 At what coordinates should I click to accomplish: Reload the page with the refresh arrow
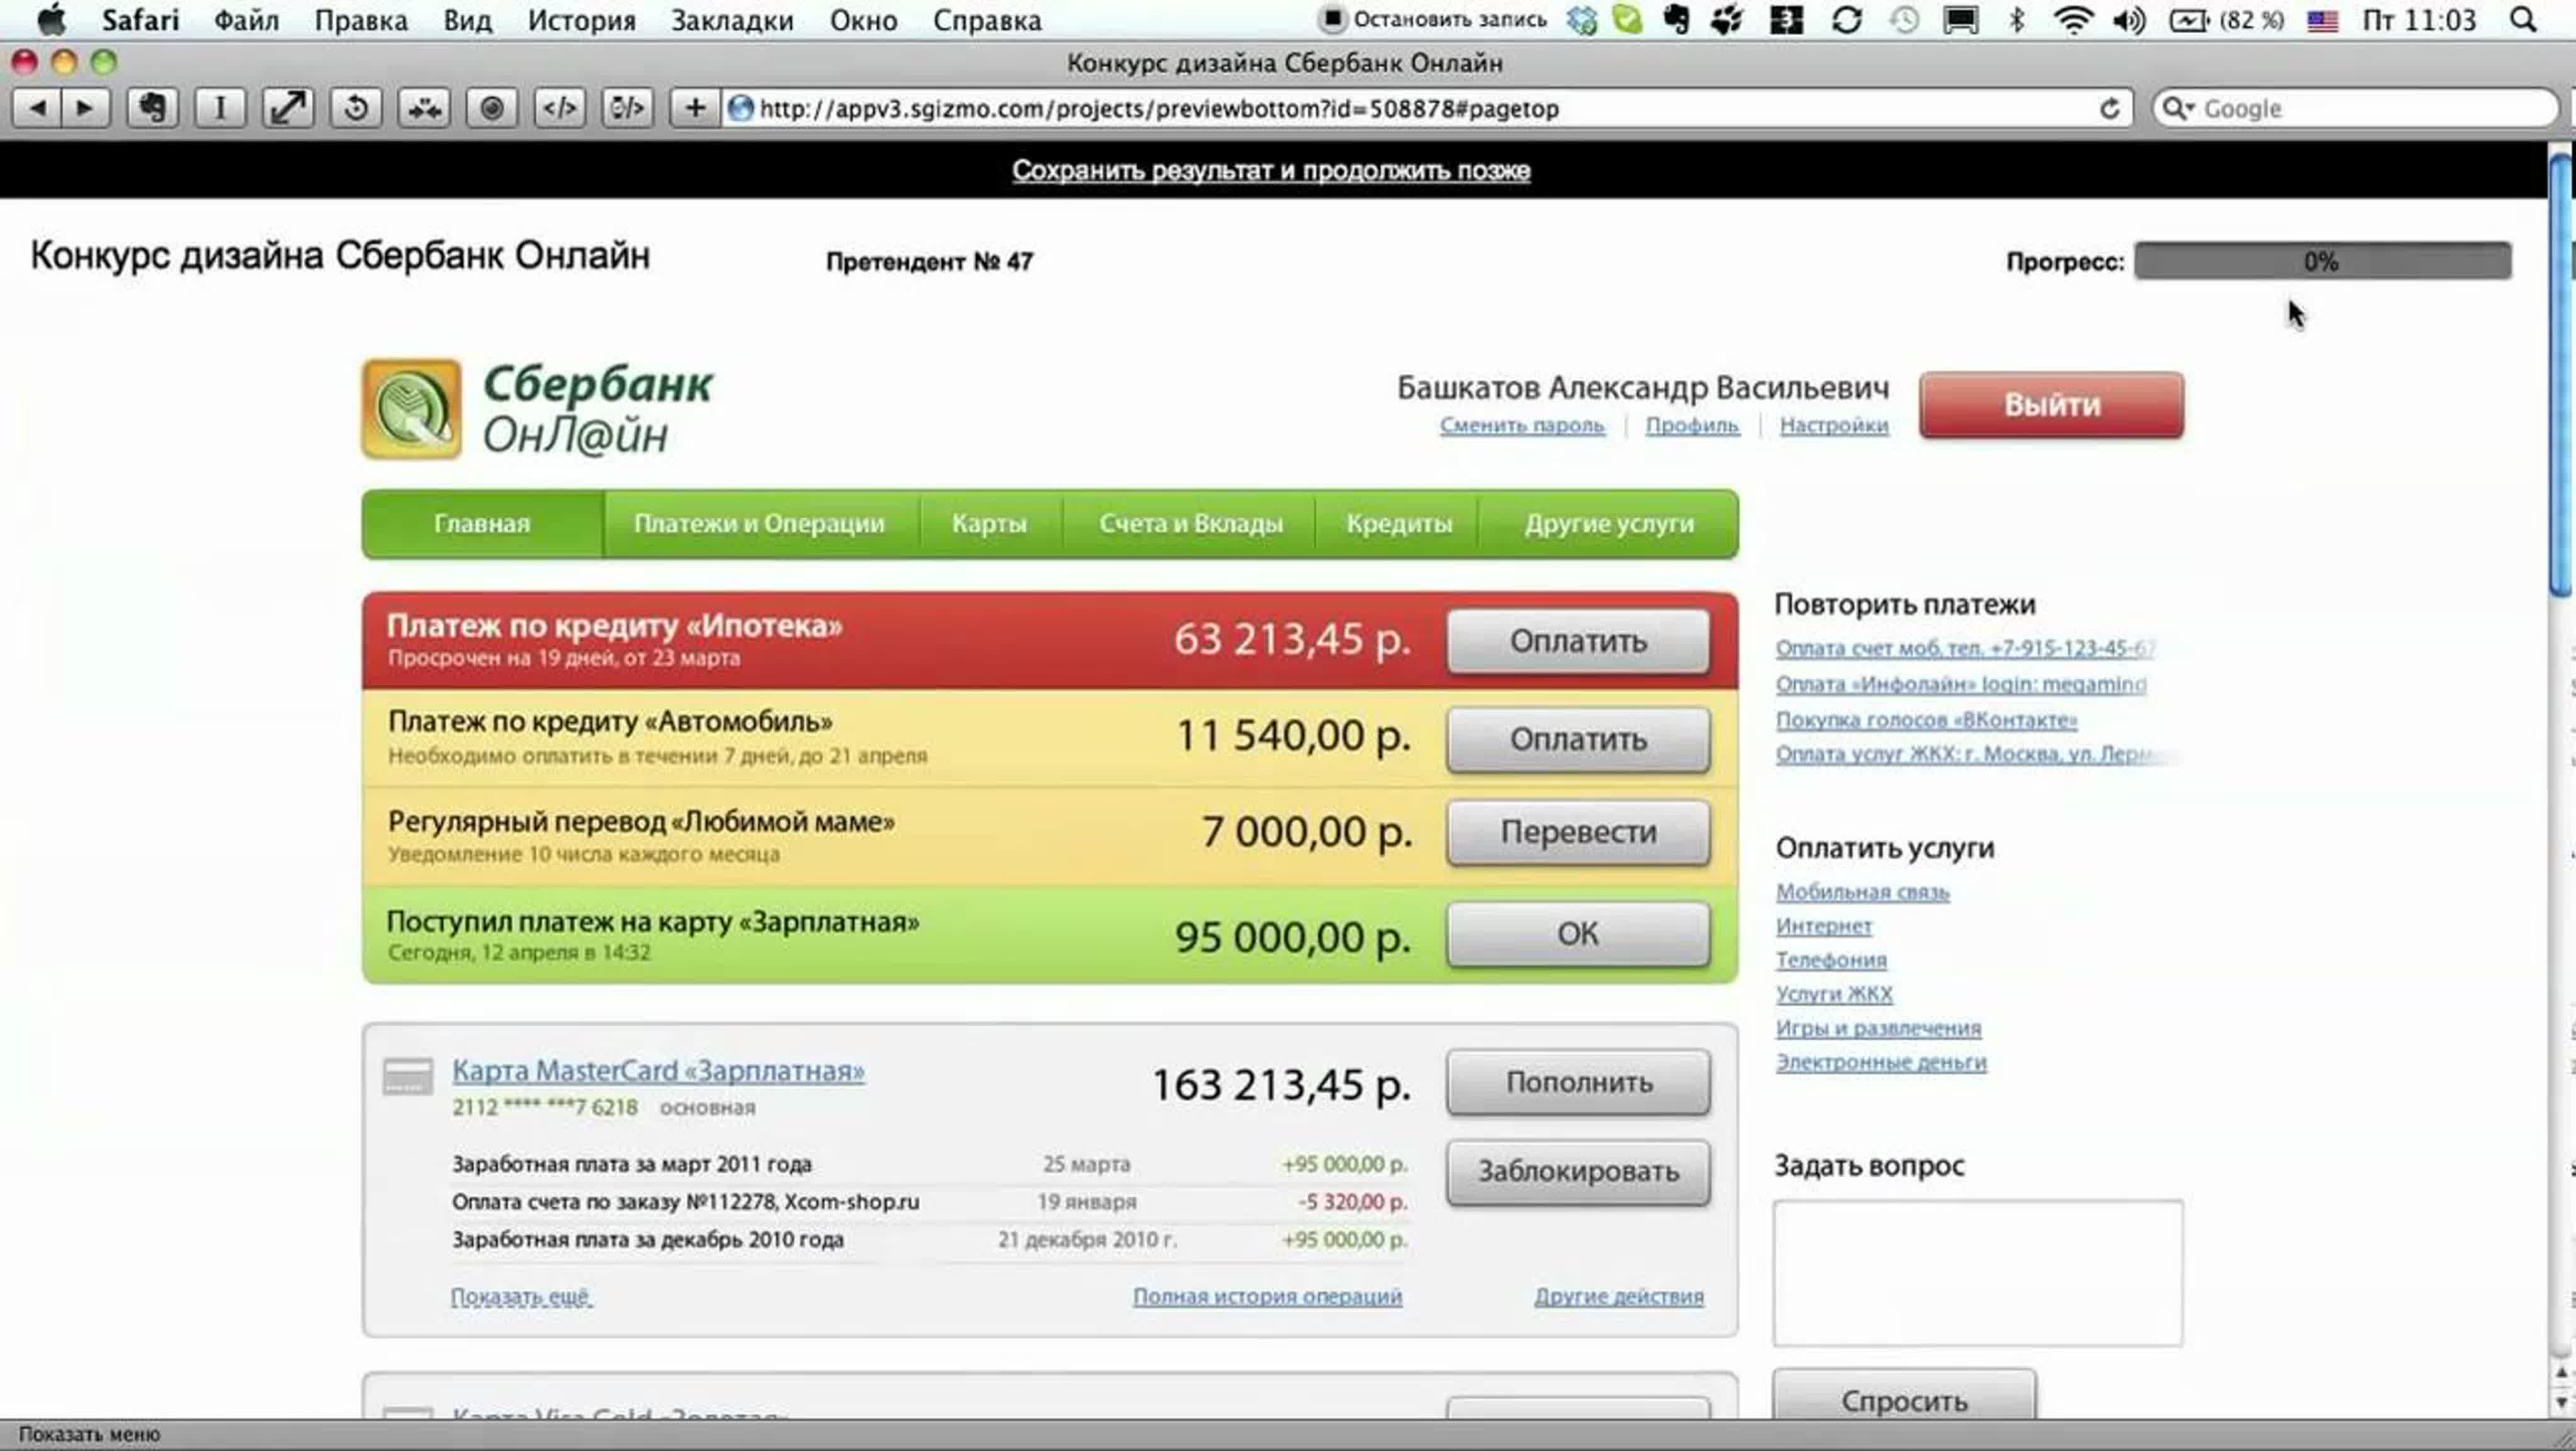pos(2110,108)
